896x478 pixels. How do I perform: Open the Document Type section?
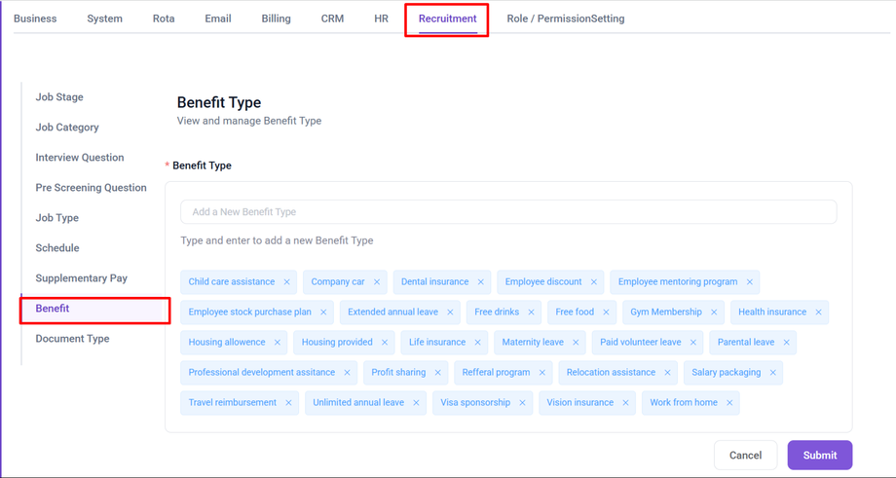(x=72, y=339)
